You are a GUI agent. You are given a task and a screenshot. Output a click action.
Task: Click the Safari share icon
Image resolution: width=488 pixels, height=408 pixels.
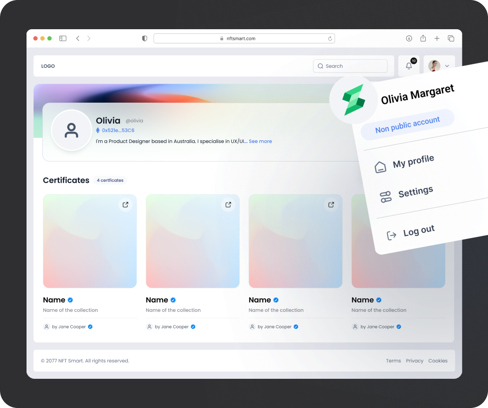coord(423,38)
